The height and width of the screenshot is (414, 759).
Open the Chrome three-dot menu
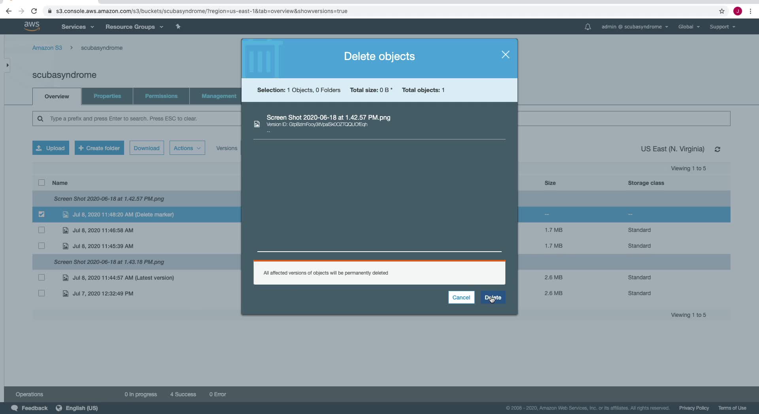tap(750, 11)
